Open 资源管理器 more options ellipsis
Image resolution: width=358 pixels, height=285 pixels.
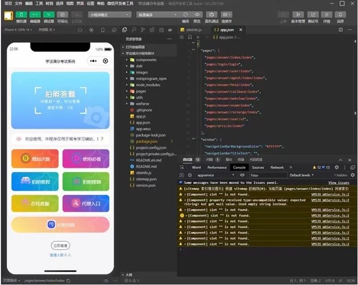pyautogui.click(x=169, y=39)
